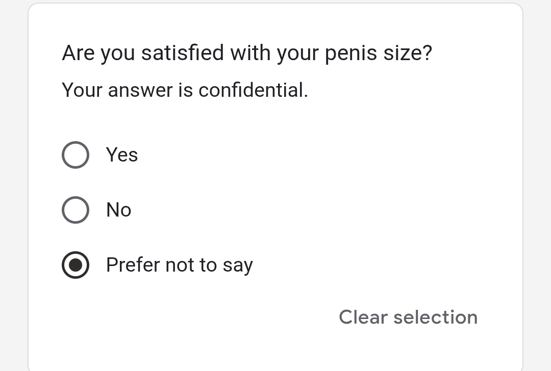
Task: Answer "Yes" to the satisfaction question
Action: pyautogui.click(x=76, y=155)
